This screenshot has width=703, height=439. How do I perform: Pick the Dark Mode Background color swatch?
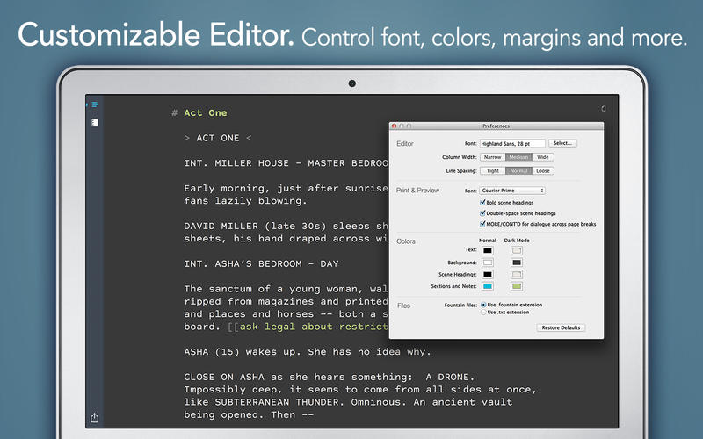pyautogui.click(x=517, y=263)
